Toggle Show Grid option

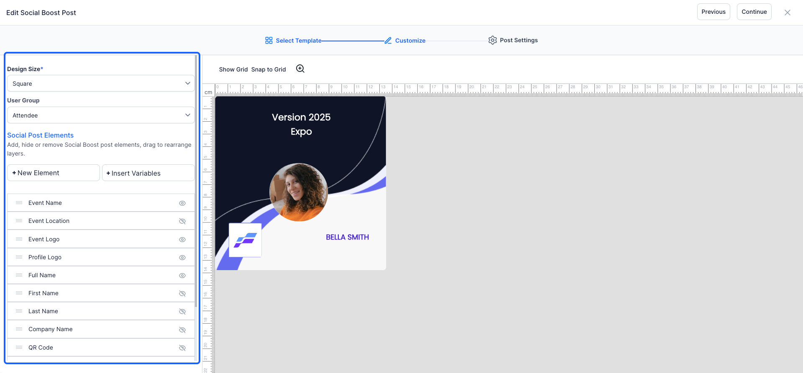click(233, 69)
